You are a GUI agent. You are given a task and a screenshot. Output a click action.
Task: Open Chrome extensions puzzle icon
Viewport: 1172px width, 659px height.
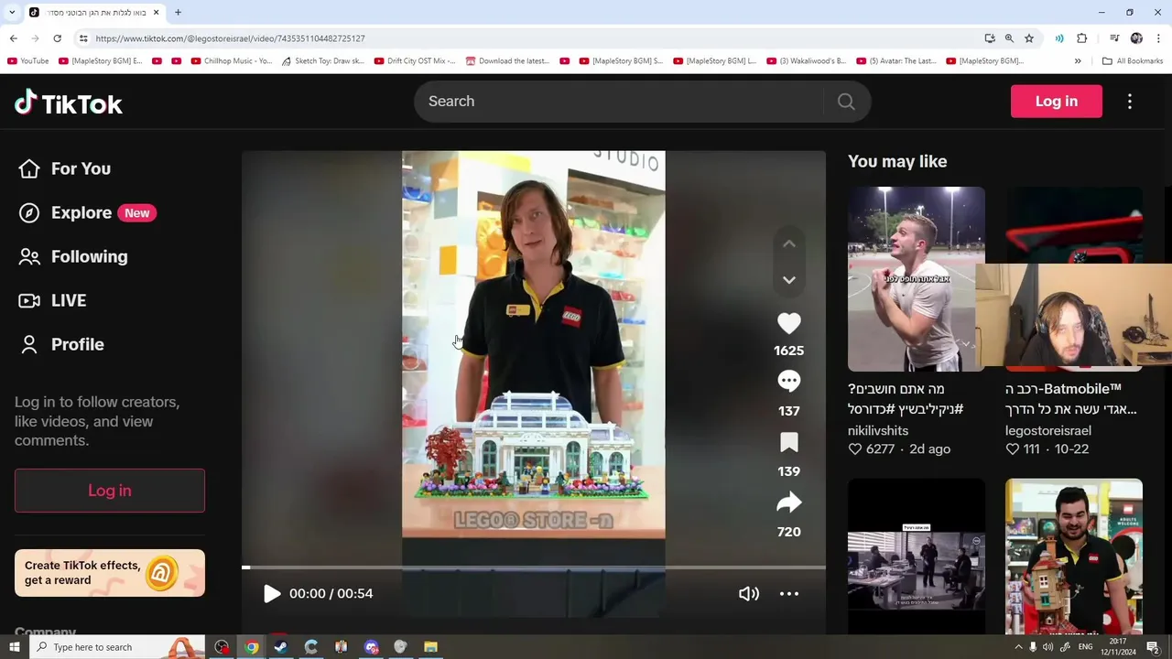pyautogui.click(x=1082, y=38)
